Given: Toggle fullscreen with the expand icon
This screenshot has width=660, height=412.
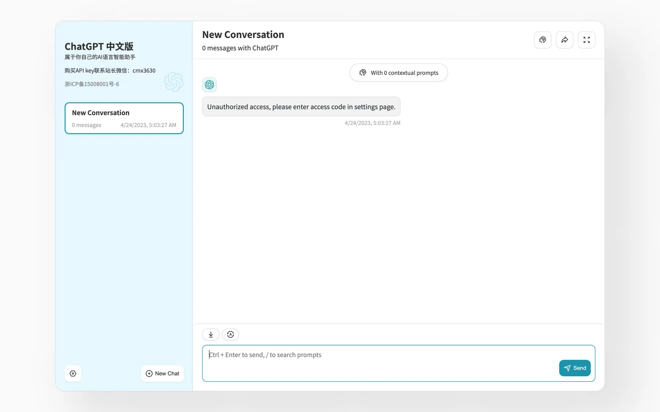Looking at the screenshot, I should pyautogui.click(x=587, y=40).
